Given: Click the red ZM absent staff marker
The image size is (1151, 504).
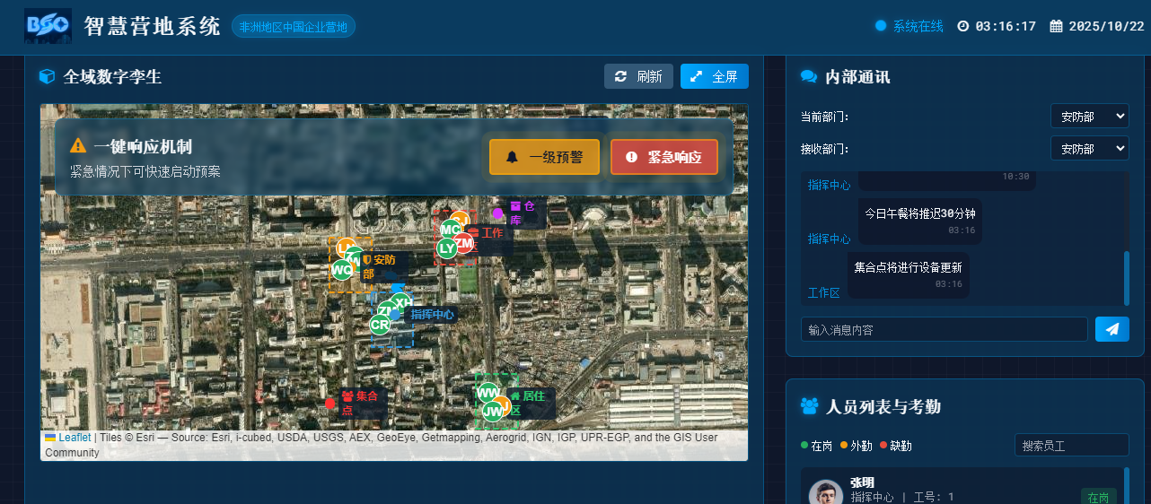Looking at the screenshot, I should tap(465, 242).
